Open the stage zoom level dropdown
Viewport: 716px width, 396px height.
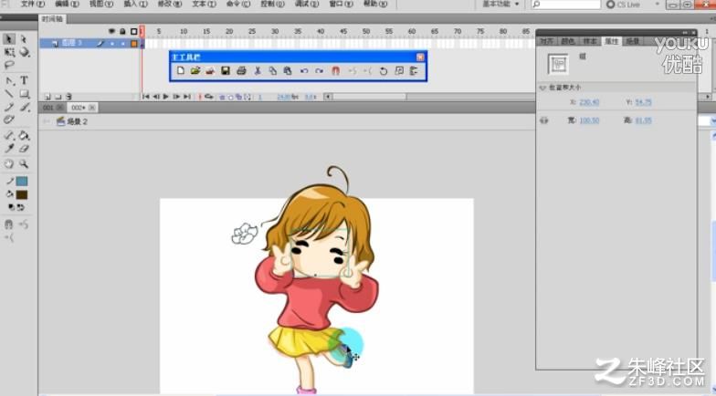712,121
